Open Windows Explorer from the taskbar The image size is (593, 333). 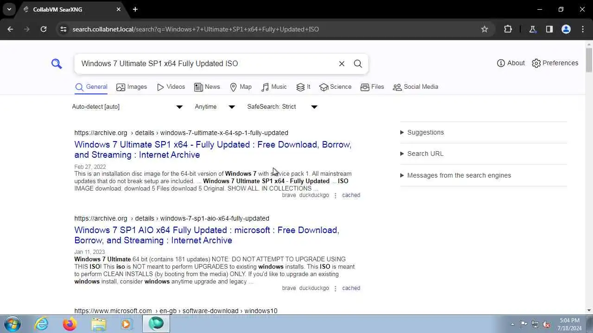tap(99, 324)
